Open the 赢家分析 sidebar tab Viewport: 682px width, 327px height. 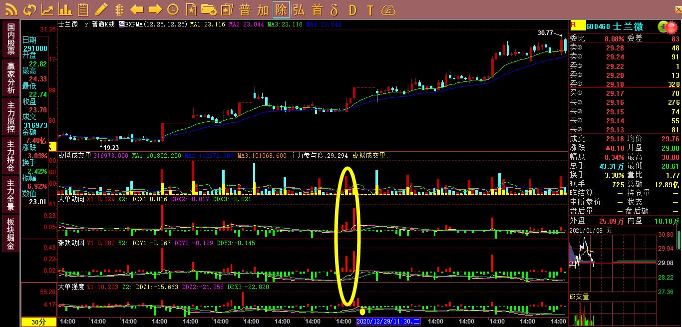coord(11,77)
